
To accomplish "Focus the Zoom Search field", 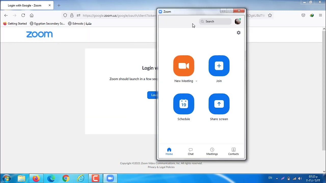I will click(x=215, y=21).
